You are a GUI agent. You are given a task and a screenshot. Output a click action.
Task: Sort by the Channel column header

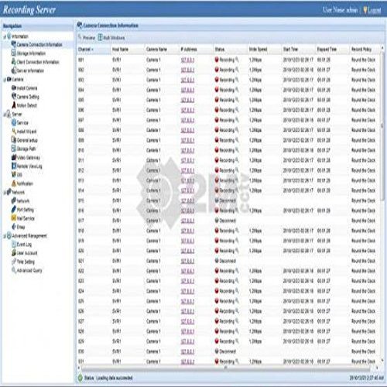pyautogui.click(x=93, y=50)
